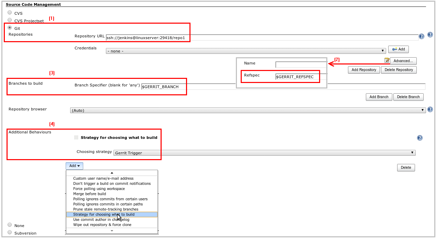The height and width of the screenshot is (238, 436).
Task: Choose Polling ignores commits in certain paths
Action: [x=112, y=204]
